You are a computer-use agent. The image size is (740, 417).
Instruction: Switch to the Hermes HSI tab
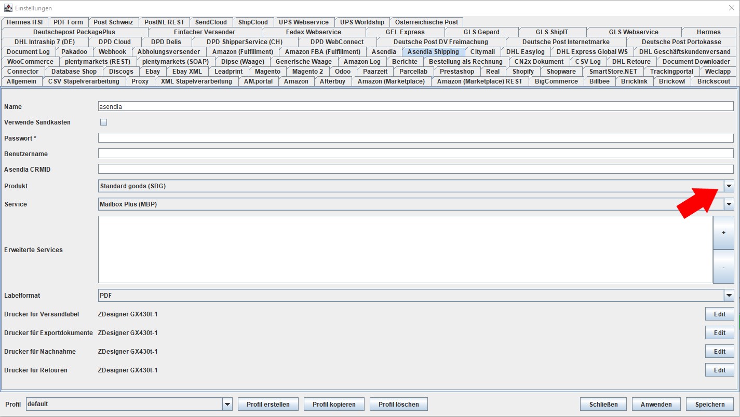pyautogui.click(x=24, y=22)
